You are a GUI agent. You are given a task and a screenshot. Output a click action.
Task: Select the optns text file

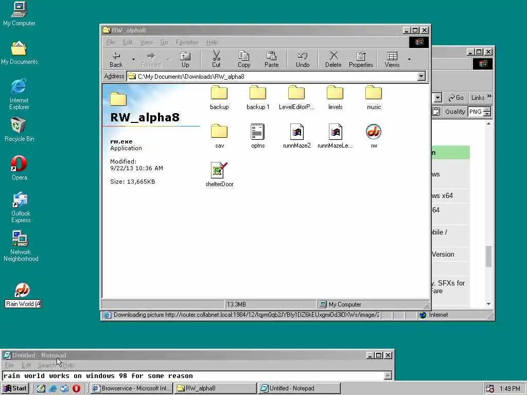258,136
